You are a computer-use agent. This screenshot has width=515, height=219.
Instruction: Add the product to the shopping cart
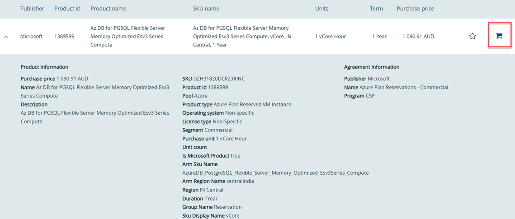[499, 36]
